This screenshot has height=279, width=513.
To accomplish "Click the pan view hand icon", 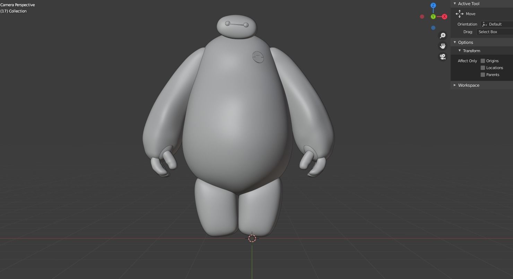I will tap(443, 46).
